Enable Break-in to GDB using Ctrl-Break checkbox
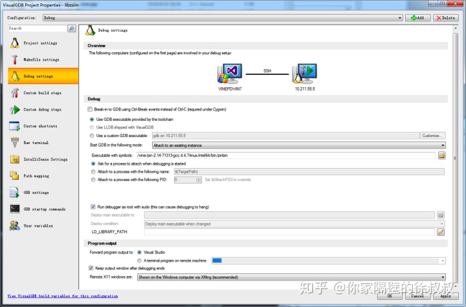 tap(90, 109)
